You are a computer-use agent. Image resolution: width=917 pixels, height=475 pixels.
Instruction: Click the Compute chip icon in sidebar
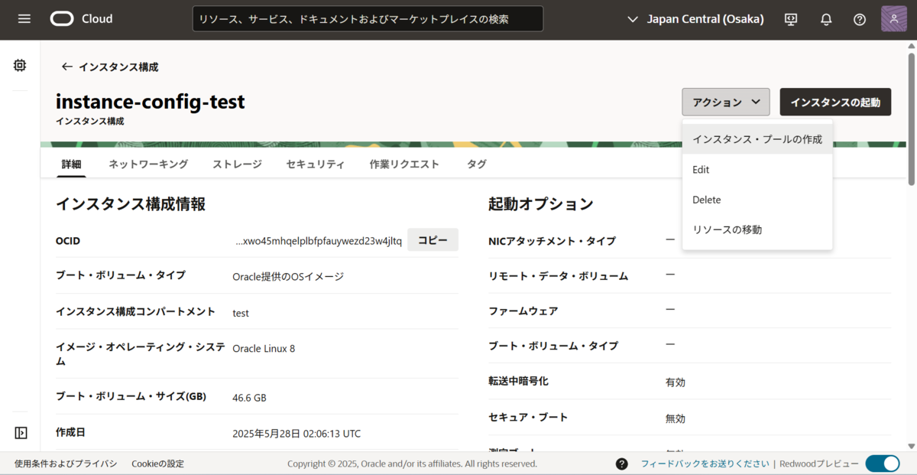tap(20, 66)
